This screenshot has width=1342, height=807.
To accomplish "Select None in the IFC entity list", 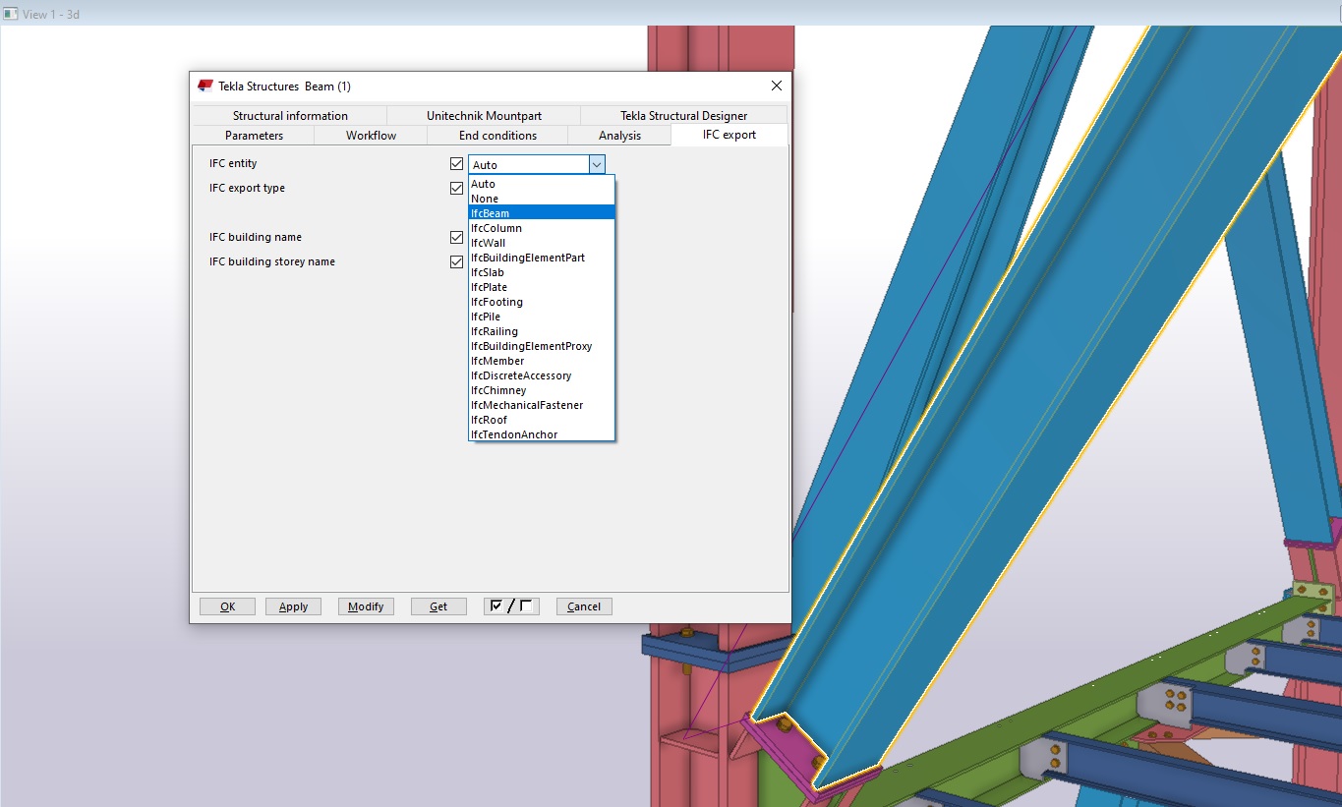I will (542, 199).
